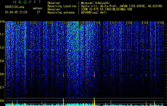This screenshot has height=106, width=167.
Task: Click the red meteor echo near 2121
Action: (x=12, y=75)
